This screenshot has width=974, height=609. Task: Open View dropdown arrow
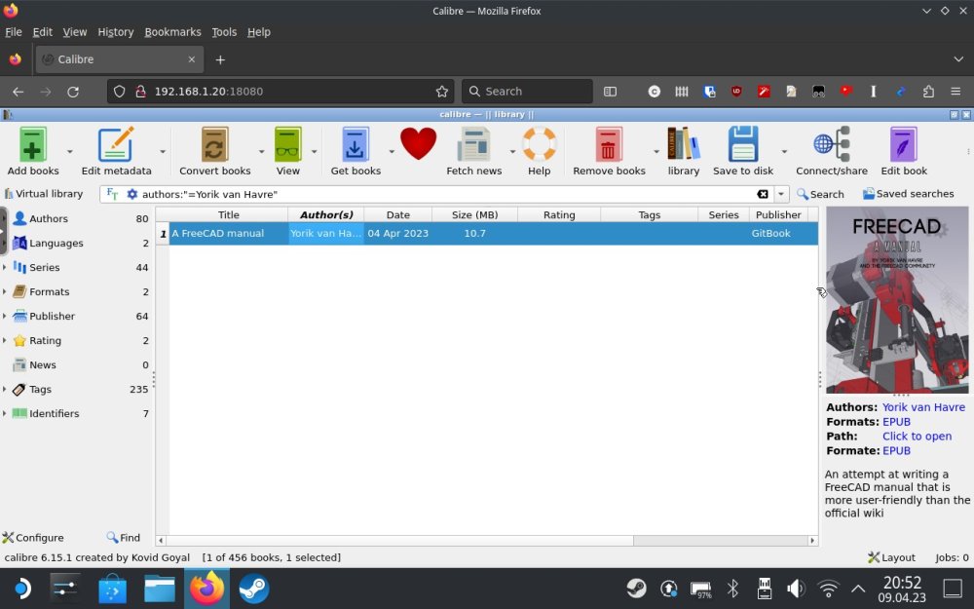tap(315, 151)
